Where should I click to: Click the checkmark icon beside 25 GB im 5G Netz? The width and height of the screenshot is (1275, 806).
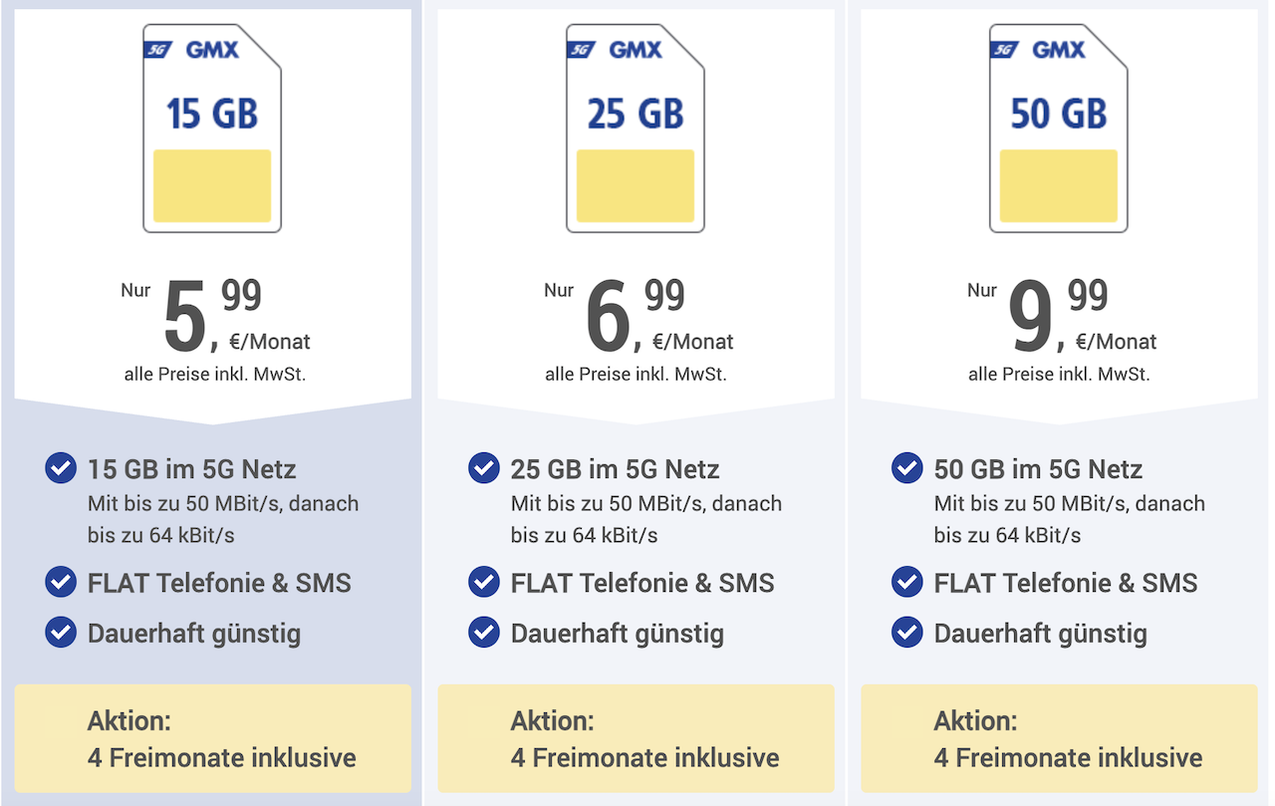pyautogui.click(x=484, y=468)
